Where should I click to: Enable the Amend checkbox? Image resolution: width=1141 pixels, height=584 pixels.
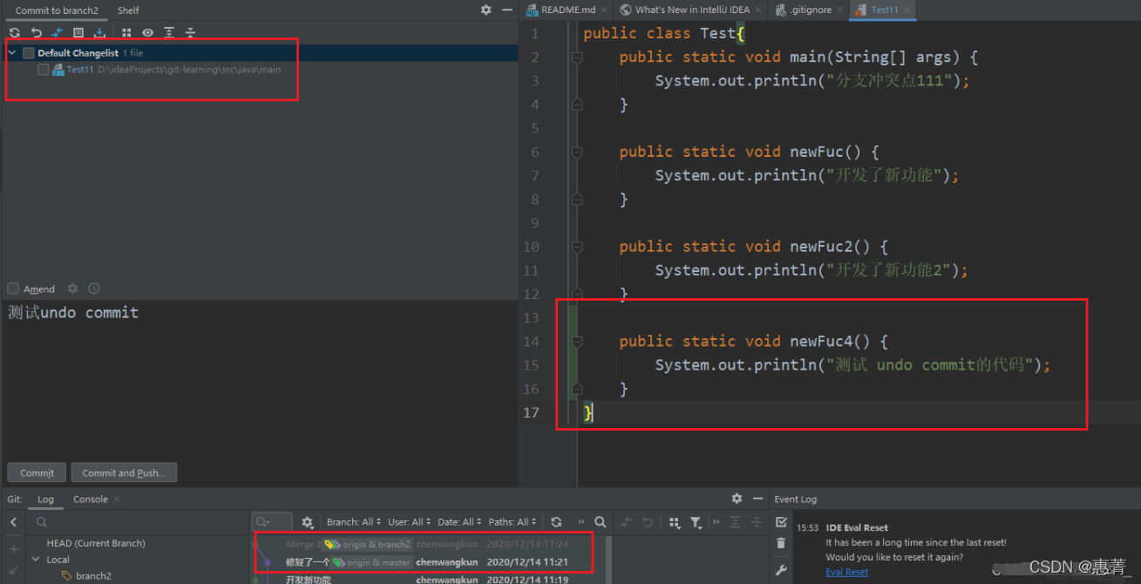click(x=13, y=289)
